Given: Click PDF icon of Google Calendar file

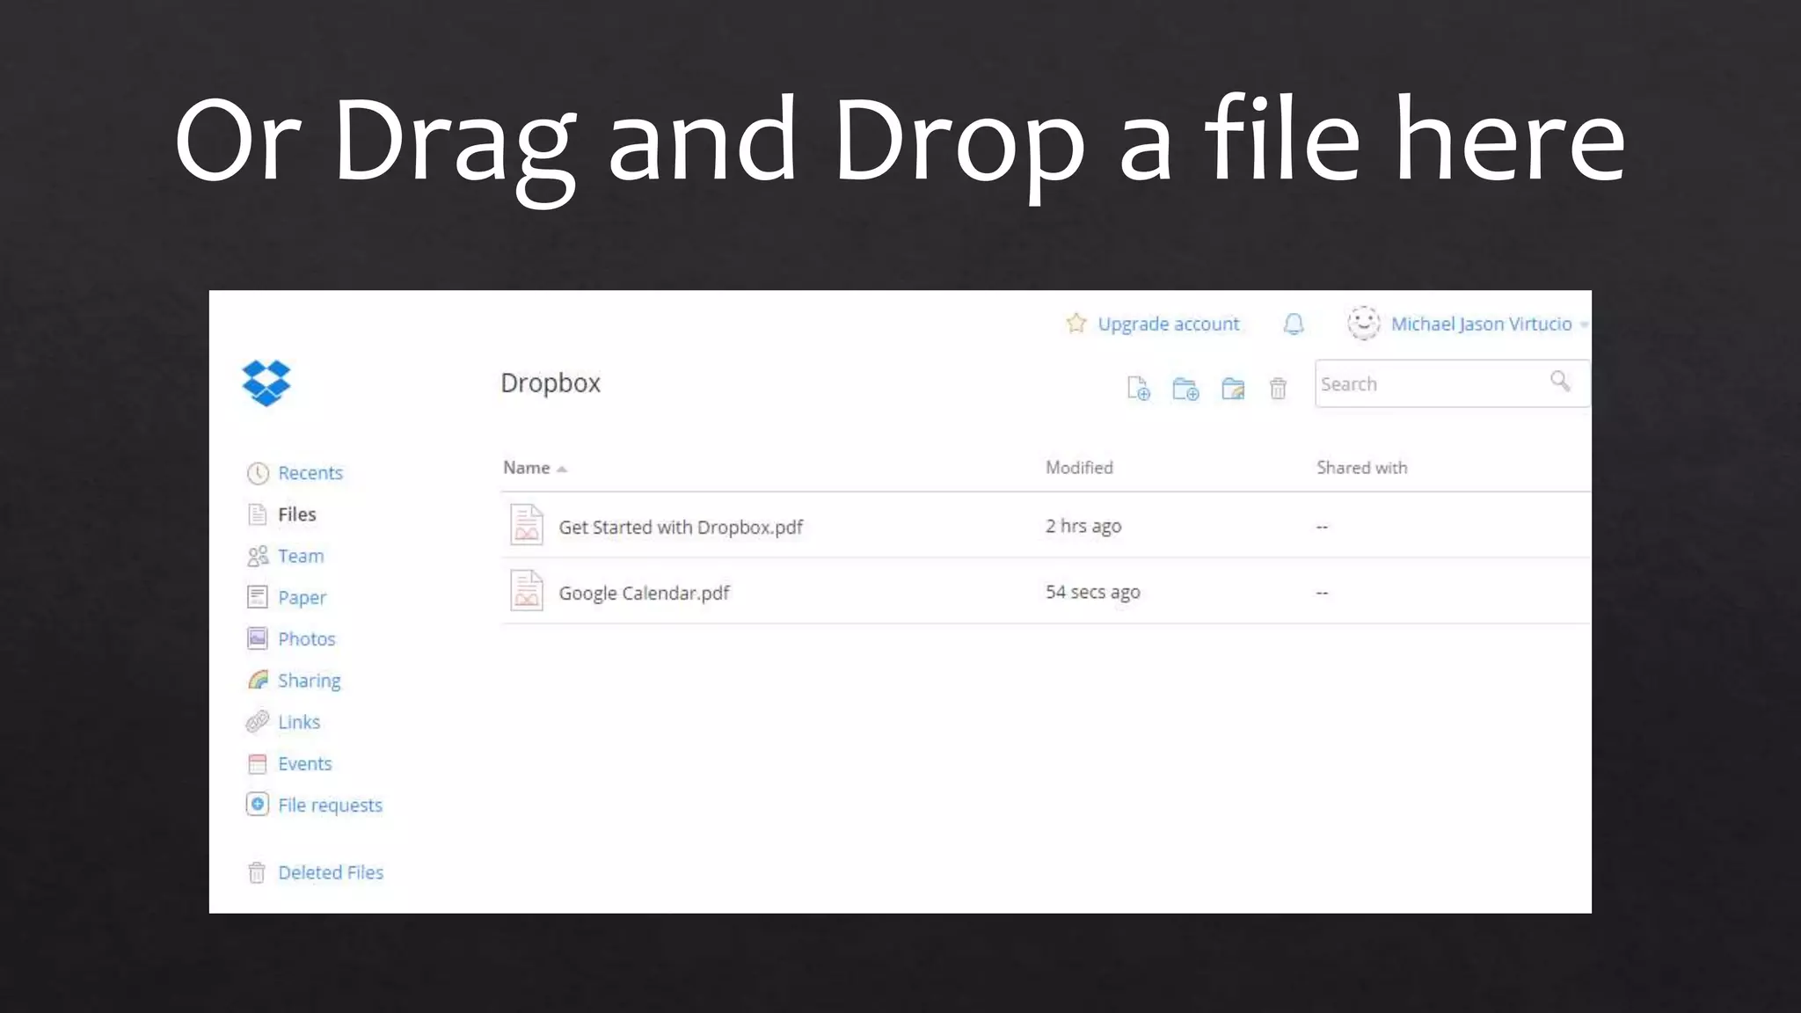Looking at the screenshot, I should [x=527, y=591].
